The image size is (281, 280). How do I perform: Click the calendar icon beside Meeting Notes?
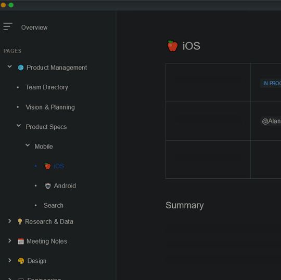(21, 242)
